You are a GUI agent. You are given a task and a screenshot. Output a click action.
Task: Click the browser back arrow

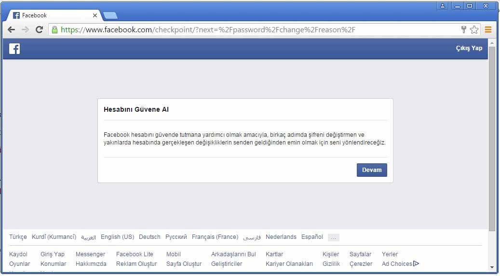pos(11,30)
